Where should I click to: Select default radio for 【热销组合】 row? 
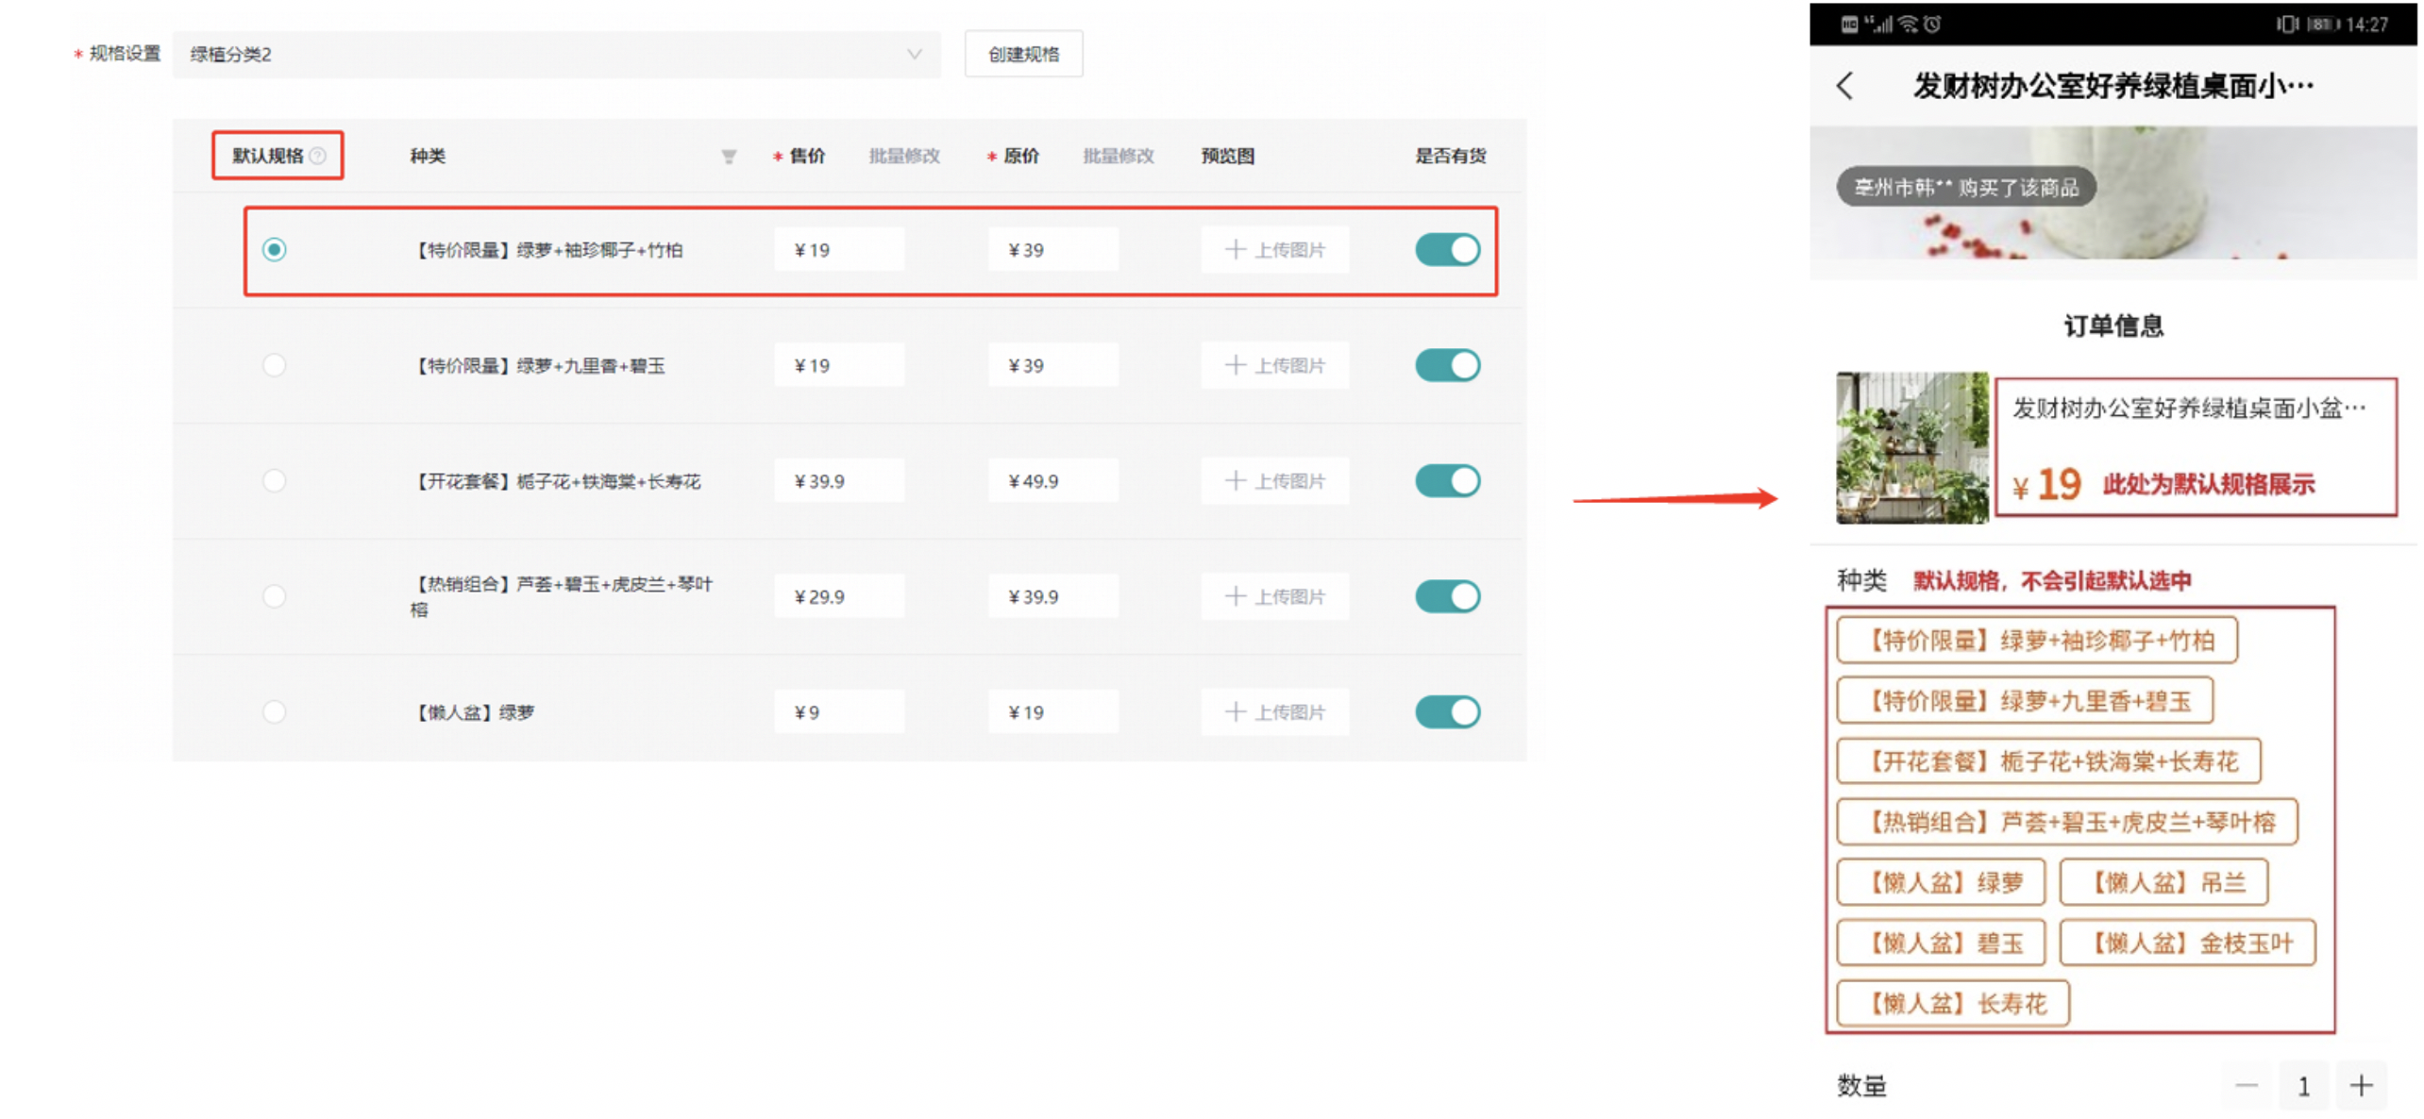274,595
